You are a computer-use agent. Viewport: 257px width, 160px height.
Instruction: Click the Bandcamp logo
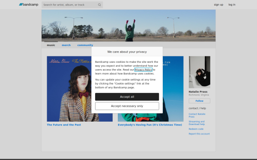pos(29,5)
